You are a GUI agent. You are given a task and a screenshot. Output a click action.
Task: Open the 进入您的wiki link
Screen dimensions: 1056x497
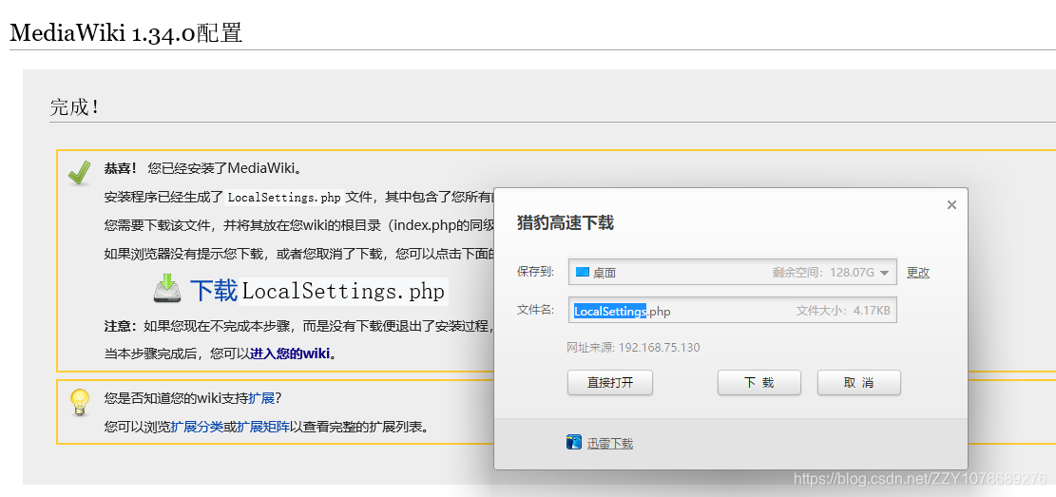290,353
